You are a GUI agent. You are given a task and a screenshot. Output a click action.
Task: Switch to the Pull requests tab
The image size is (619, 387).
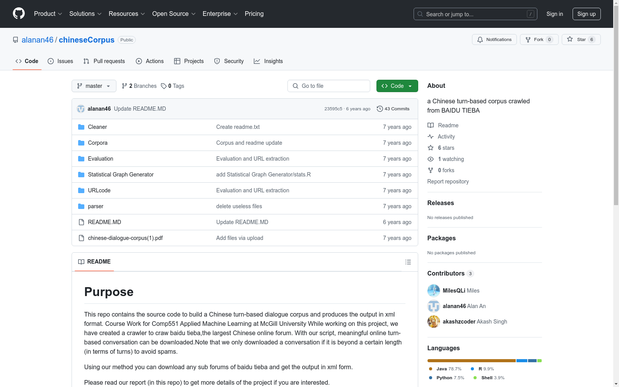click(x=104, y=61)
